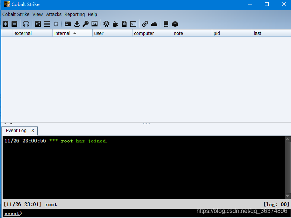Click the gear icon to generate Windows executable
This screenshot has height=218, width=291.
pyautogui.click(x=106, y=24)
